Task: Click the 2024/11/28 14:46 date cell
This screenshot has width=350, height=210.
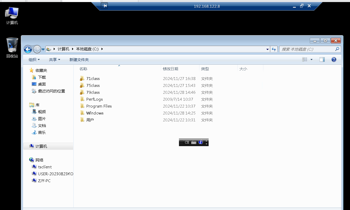Action: 179,92
